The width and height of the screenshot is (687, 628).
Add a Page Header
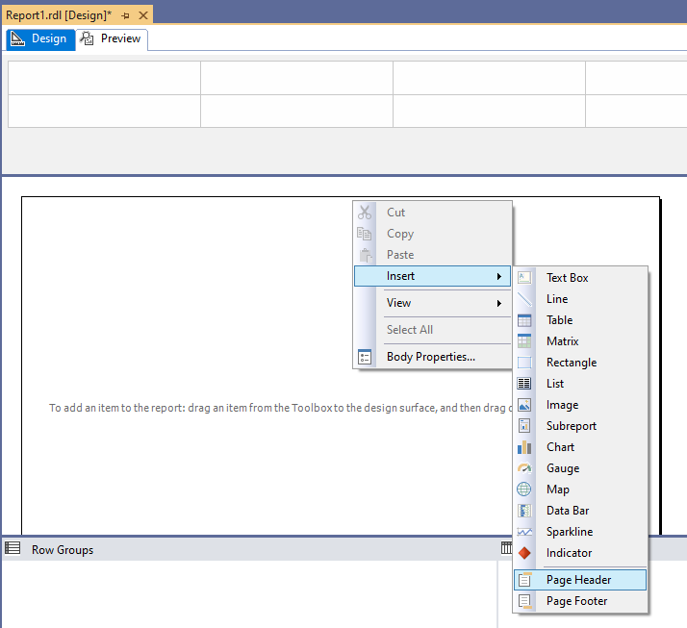(580, 580)
